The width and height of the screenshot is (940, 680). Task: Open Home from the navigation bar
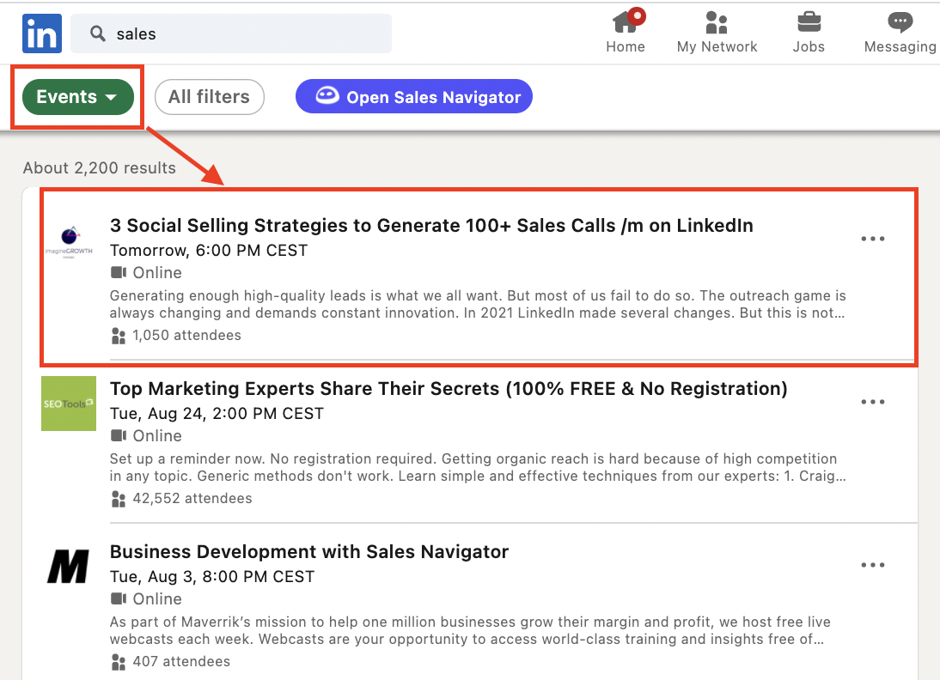pyautogui.click(x=626, y=33)
